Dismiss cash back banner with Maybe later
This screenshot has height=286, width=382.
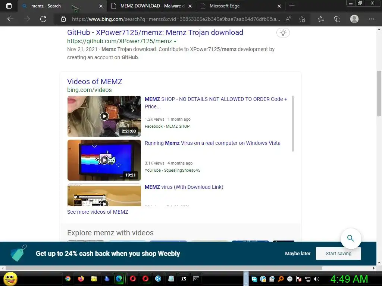(x=298, y=253)
